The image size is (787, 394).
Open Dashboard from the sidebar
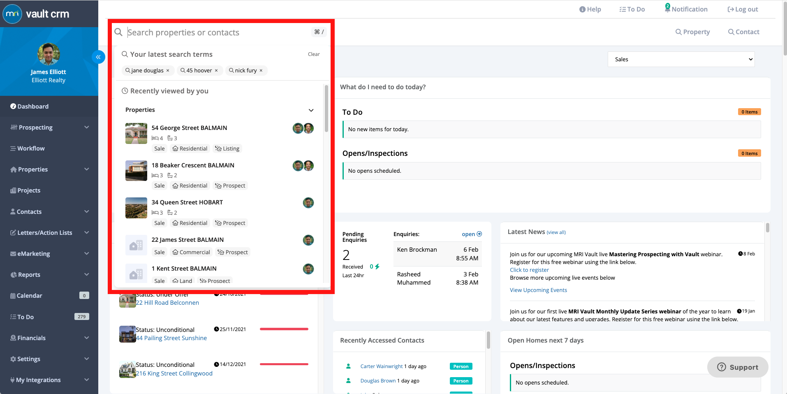(33, 107)
